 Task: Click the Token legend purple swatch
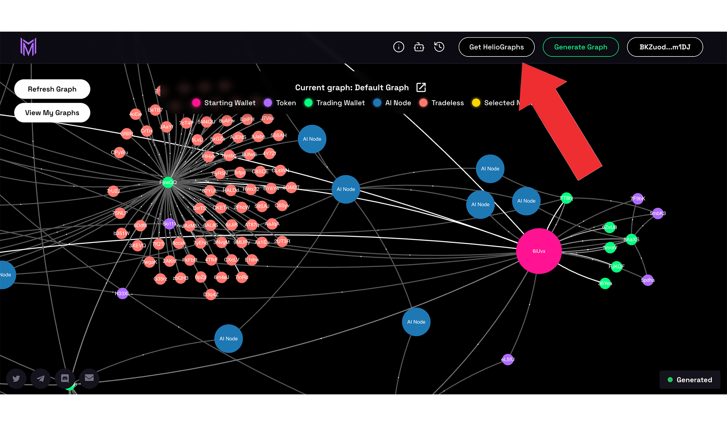(x=268, y=103)
